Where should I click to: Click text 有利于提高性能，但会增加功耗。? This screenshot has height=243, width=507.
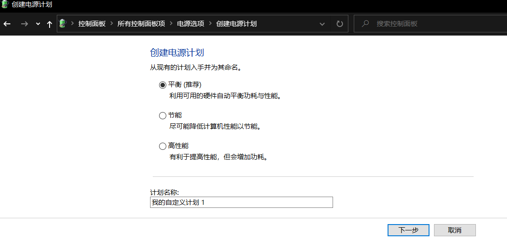pyautogui.click(x=219, y=157)
